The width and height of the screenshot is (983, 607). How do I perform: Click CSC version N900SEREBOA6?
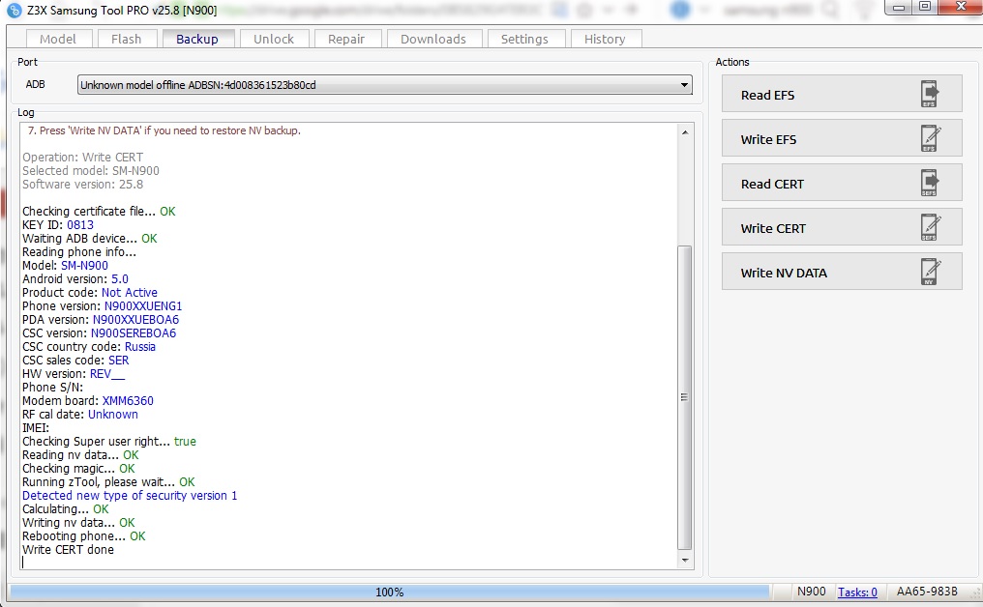[x=134, y=333]
